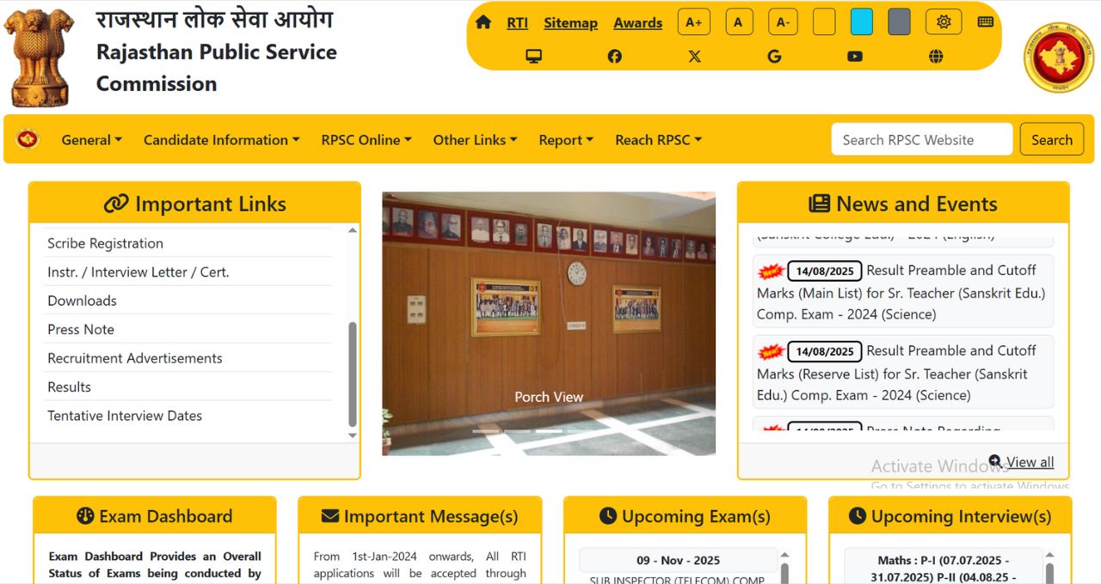Open the Scribe Registration link
Viewport: 1101px width, 584px height.
[105, 243]
